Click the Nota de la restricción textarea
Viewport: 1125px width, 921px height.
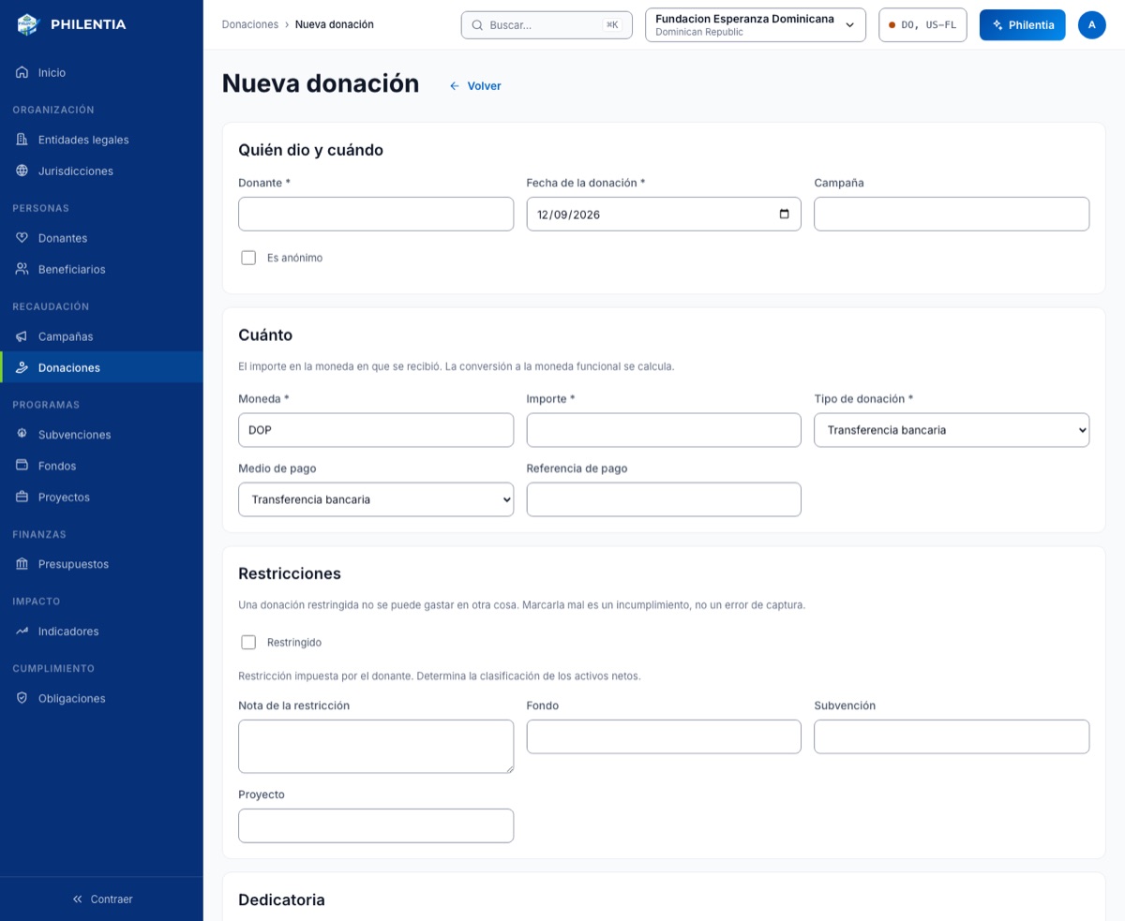tap(376, 747)
